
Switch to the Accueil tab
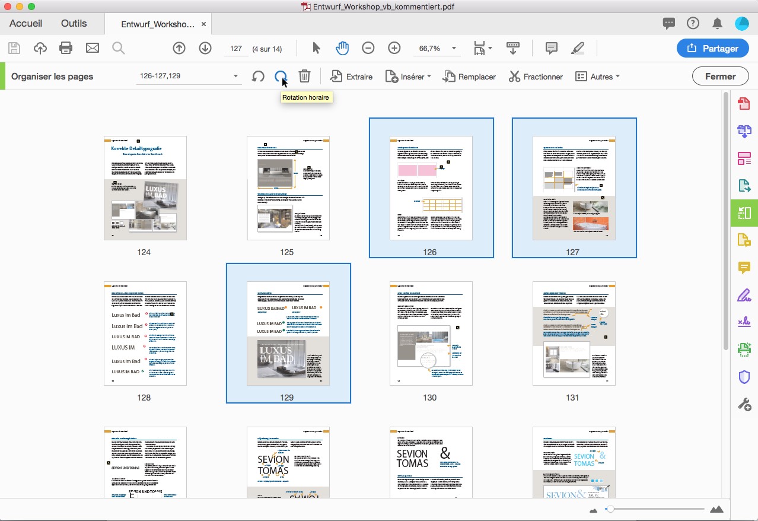[26, 24]
